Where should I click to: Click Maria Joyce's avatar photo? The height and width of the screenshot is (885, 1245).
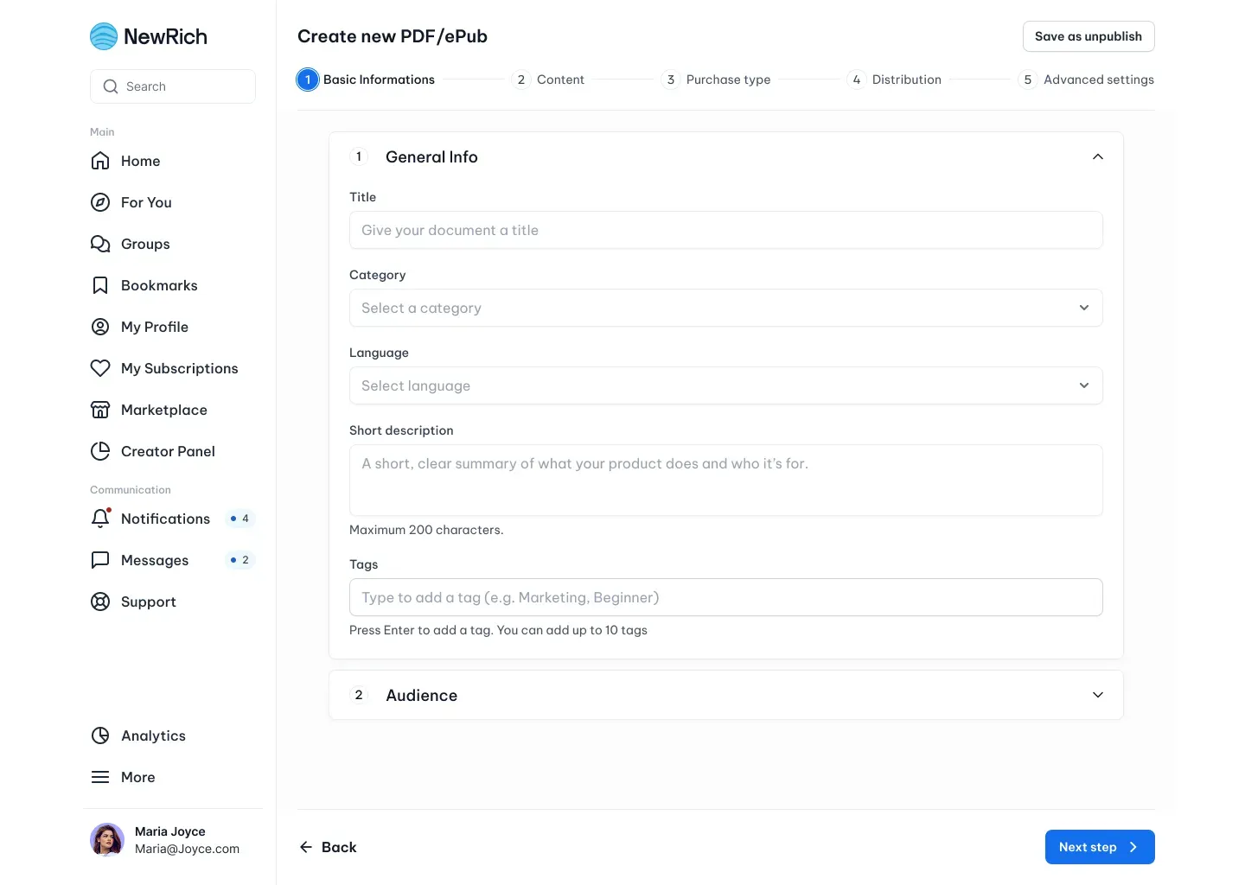[x=107, y=840]
